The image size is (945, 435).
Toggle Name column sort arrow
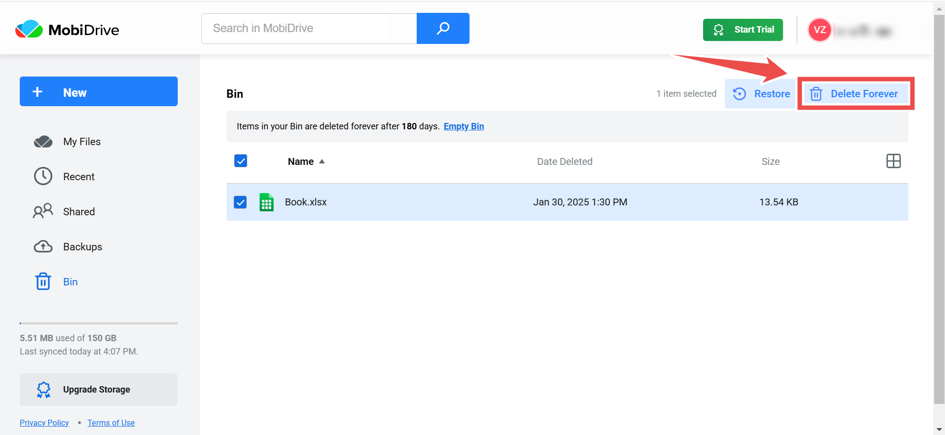(x=322, y=161)
